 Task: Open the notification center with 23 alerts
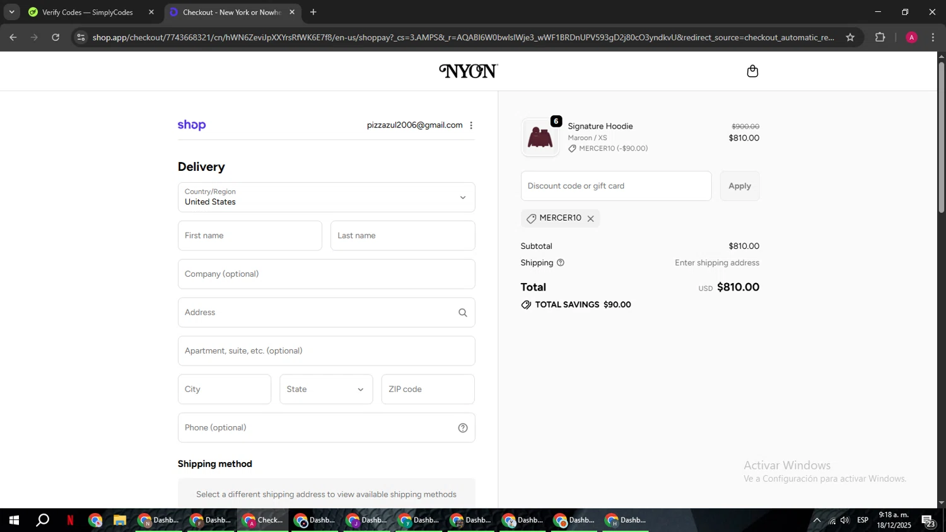pyautogui.click(x=928, y=521)
